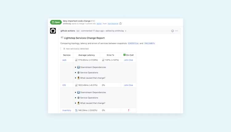Click the smithclay author name in PR header

coord(67,24)
